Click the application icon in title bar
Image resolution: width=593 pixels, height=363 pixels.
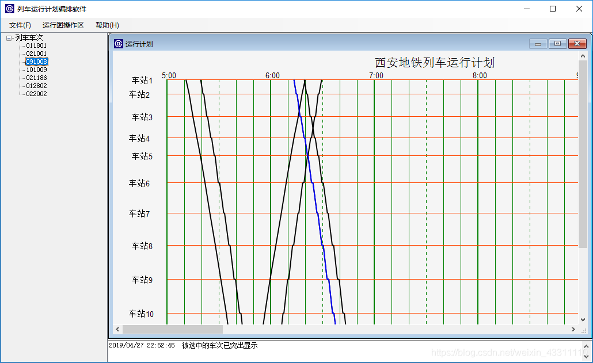(9, 9)
